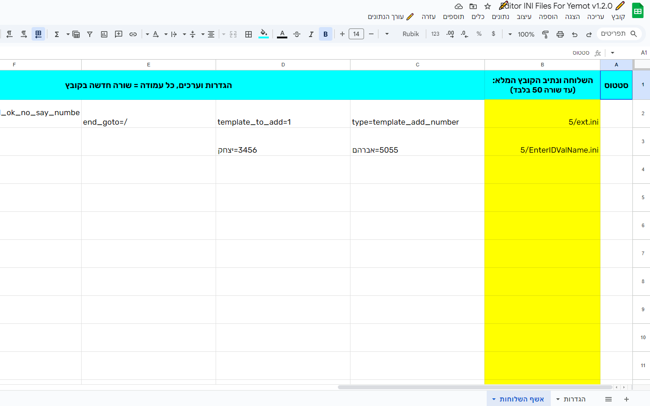Screen dimensions: 650x406
Task: Toggle bold formatting
Action: pos(326,34)
